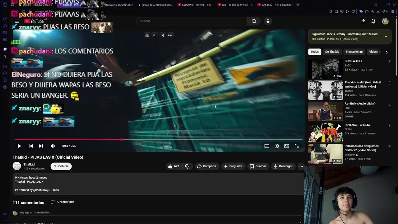The width and height of the screenshot is (398, 224).
Task: Subscribe to Thatkid with Suscribirse
Action: (61, 166)
